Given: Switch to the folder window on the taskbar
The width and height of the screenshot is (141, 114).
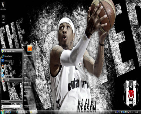Looking at the screenshot, I should tap(34, 112).
